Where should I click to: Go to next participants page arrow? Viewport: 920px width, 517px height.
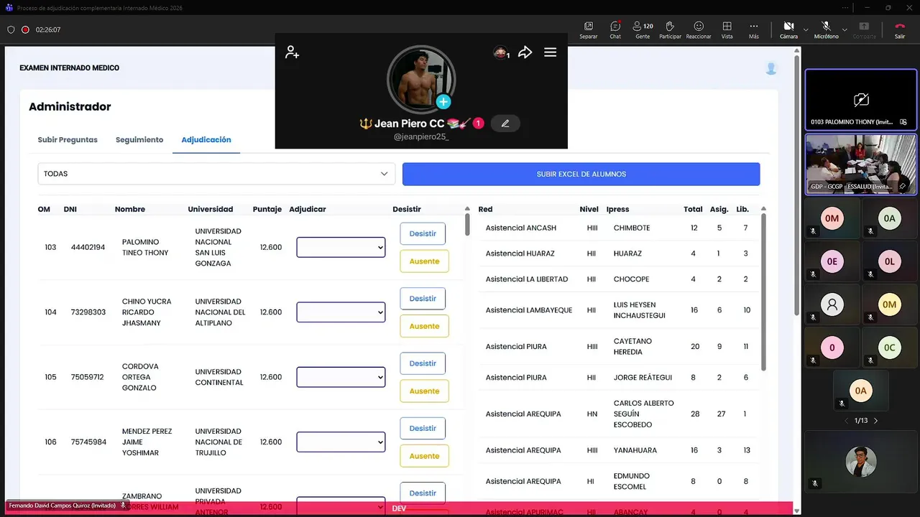pyautogui.click(x=875, y=421)
